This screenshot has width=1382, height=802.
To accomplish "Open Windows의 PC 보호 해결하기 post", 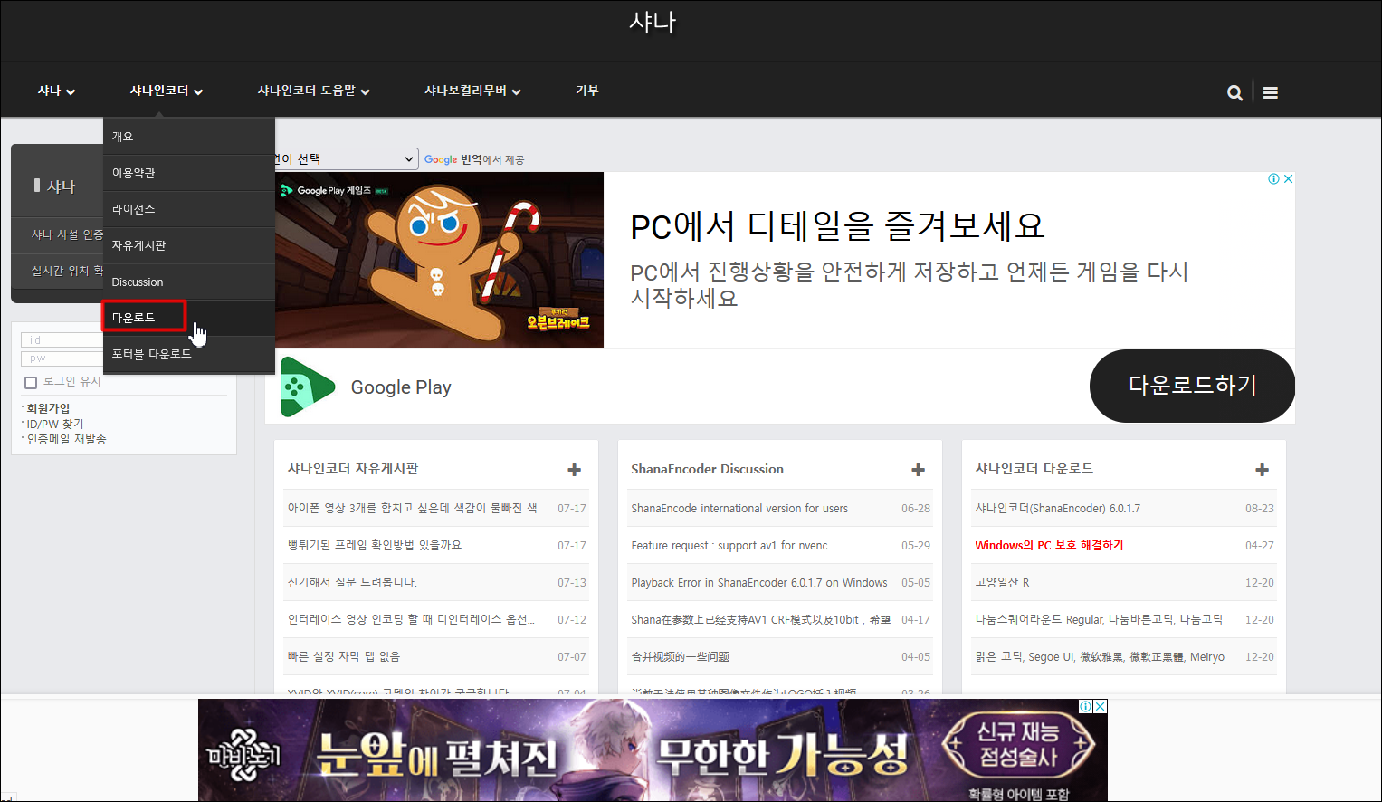I will click(x=1049, y=546).
